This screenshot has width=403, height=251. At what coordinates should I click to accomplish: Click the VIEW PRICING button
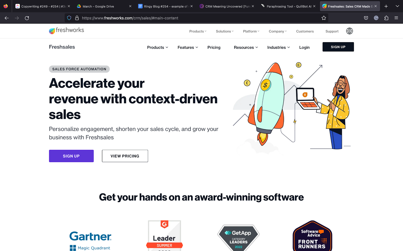pyautogui.click(x=125, y=156)
